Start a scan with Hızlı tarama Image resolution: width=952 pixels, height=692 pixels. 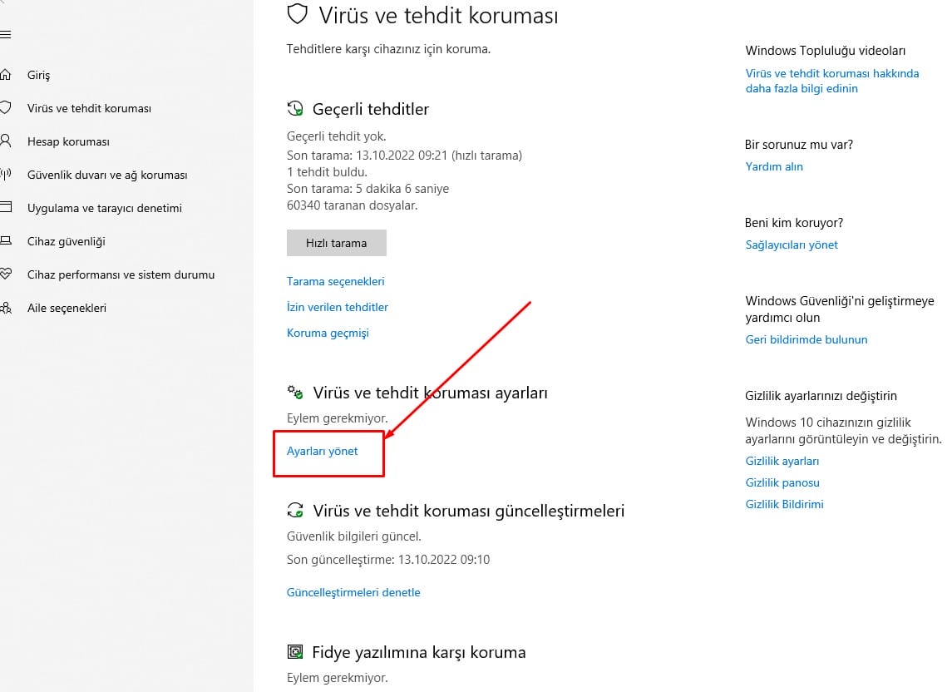pos(336,243)
